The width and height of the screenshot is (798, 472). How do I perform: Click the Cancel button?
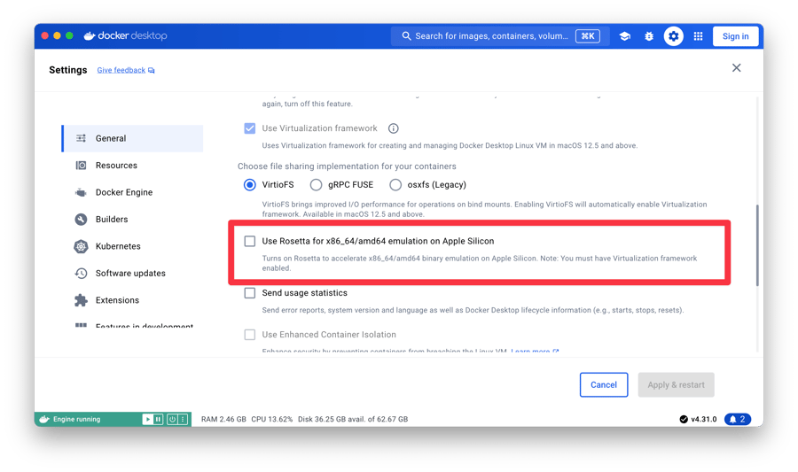click(604, 384)
